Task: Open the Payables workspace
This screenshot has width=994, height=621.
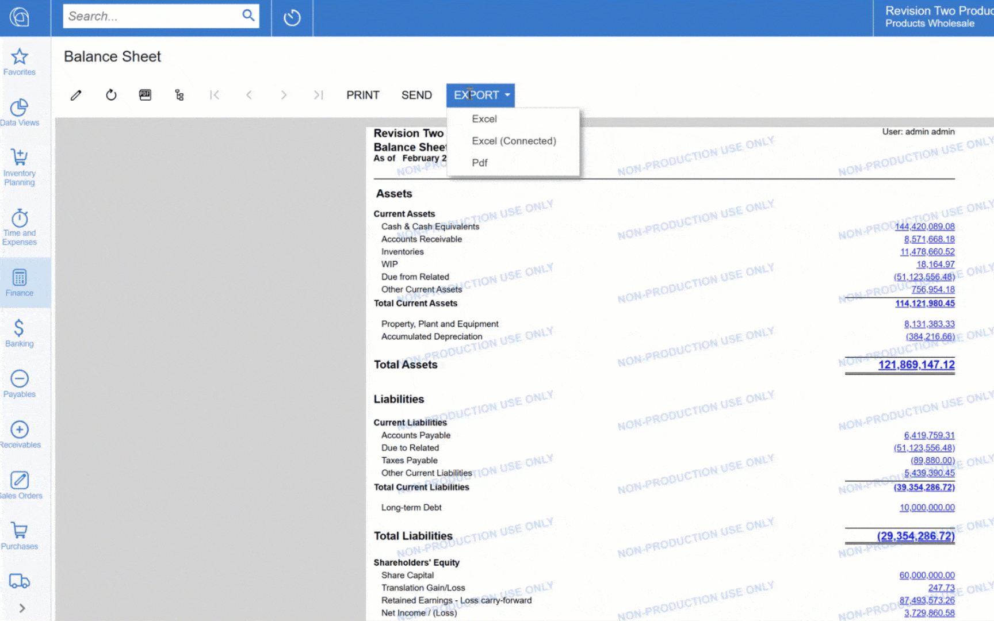Action: pyautogui.click(x=20, y=384)
